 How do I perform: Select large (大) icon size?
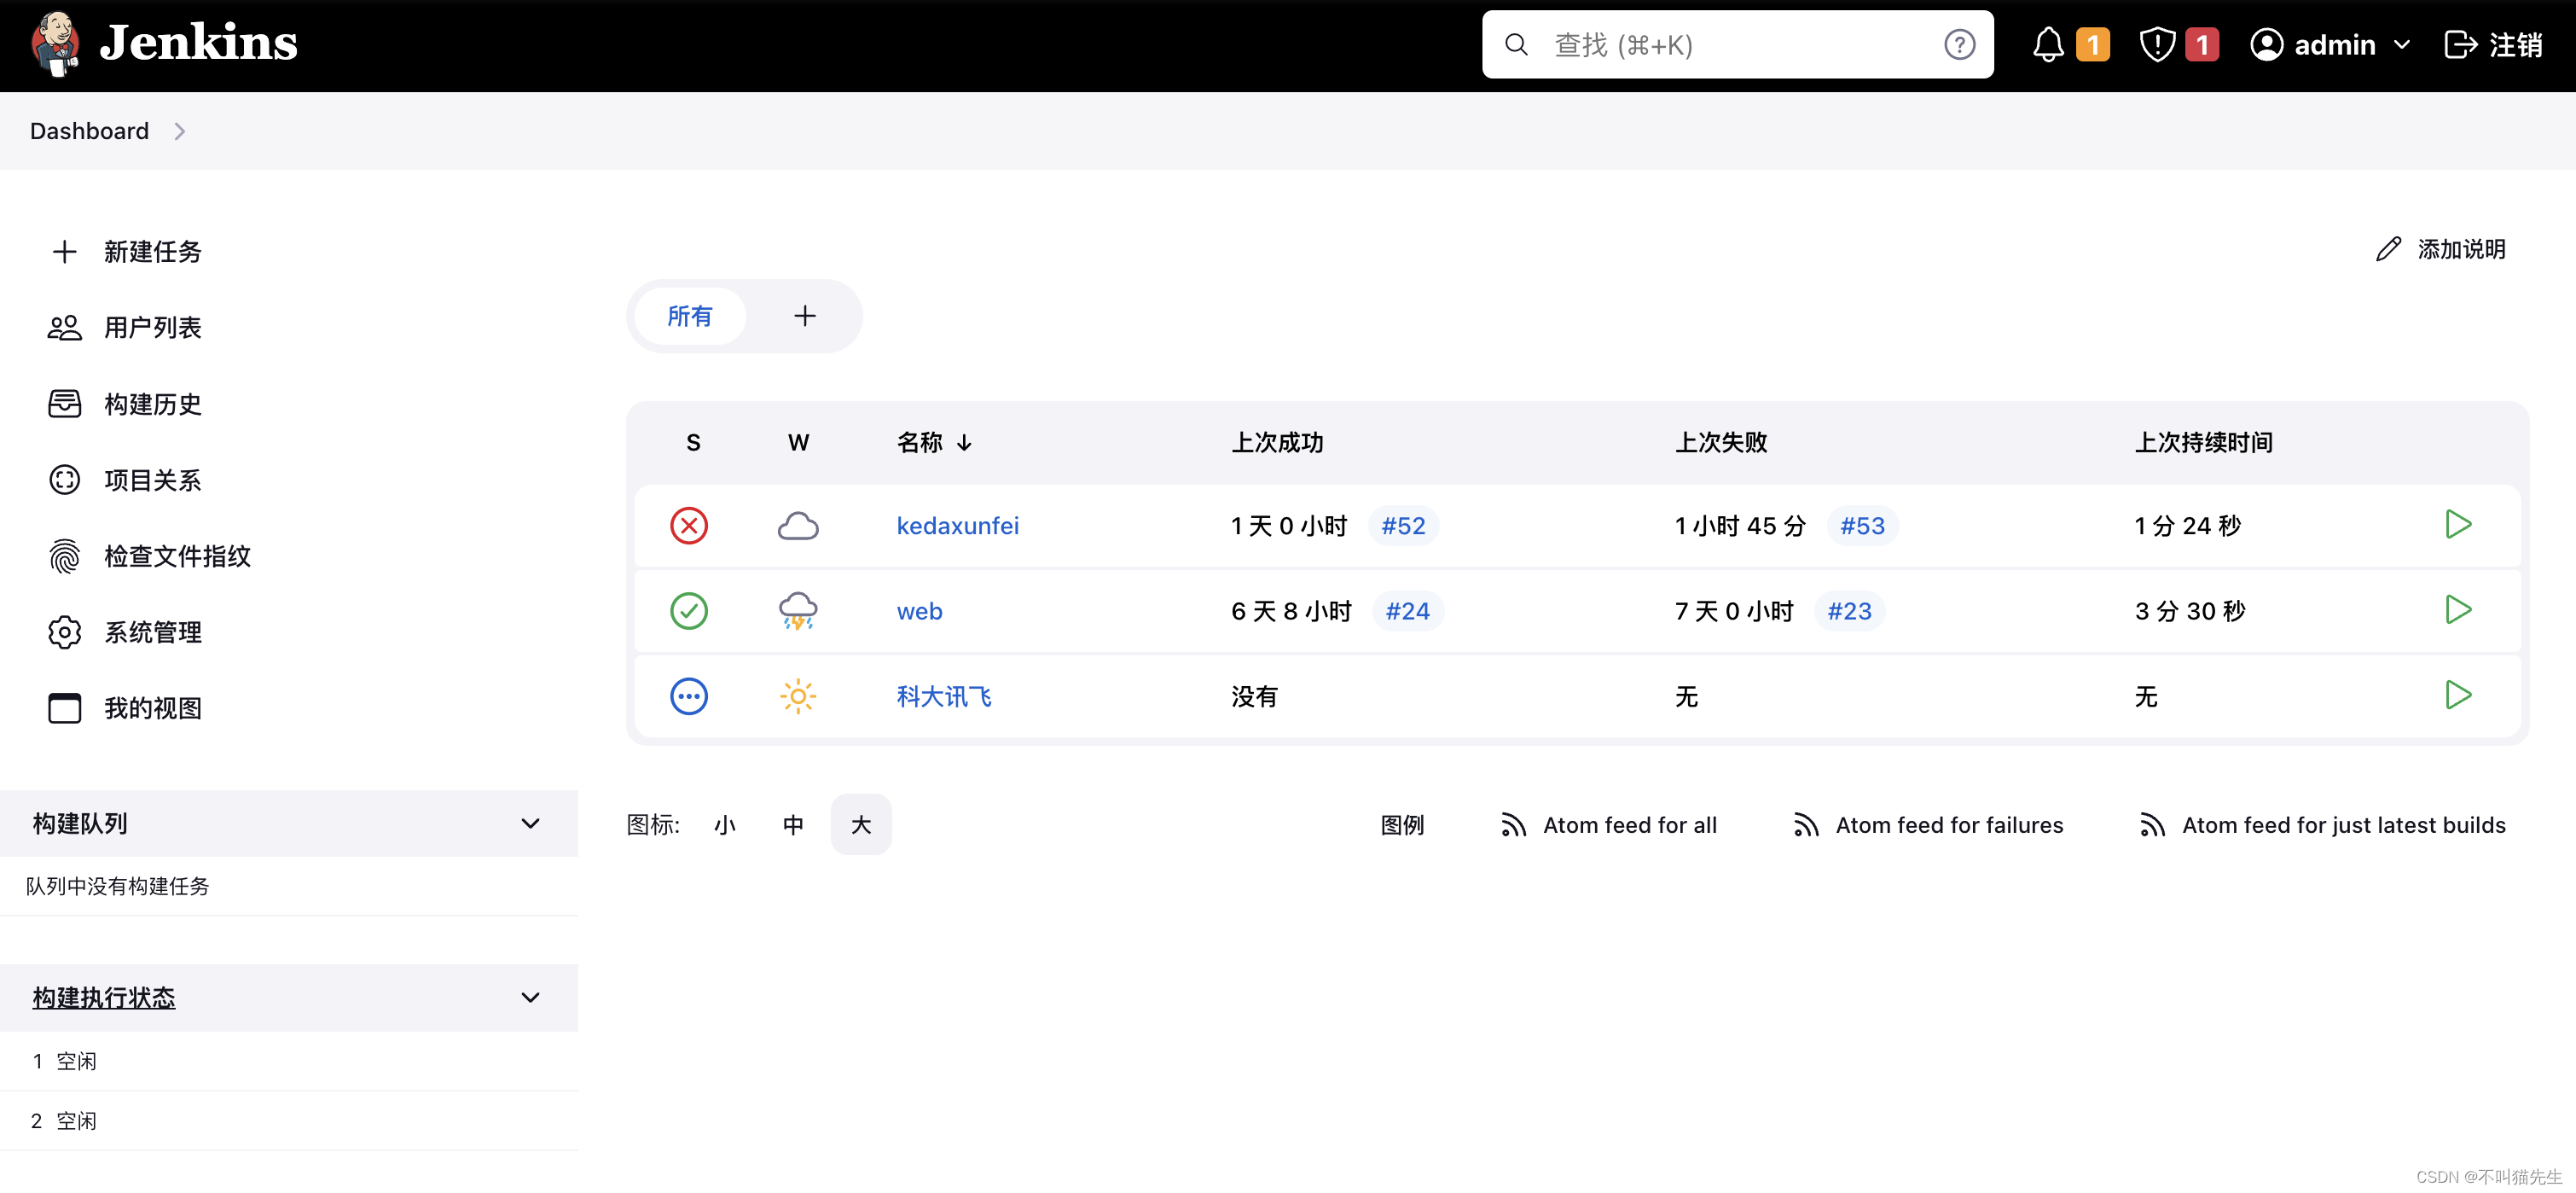[861, 824]
